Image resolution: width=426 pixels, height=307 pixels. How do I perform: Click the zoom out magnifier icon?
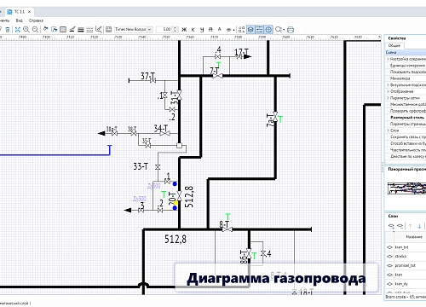[35, 29]
